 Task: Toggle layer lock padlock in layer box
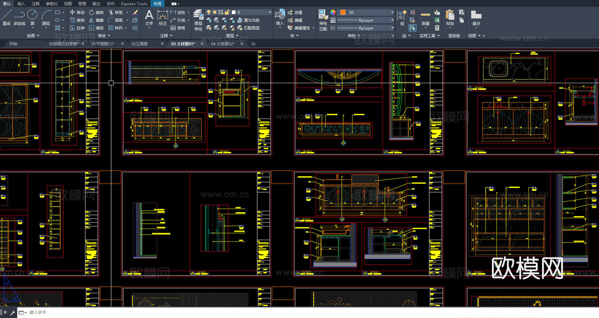pos(227,12)
